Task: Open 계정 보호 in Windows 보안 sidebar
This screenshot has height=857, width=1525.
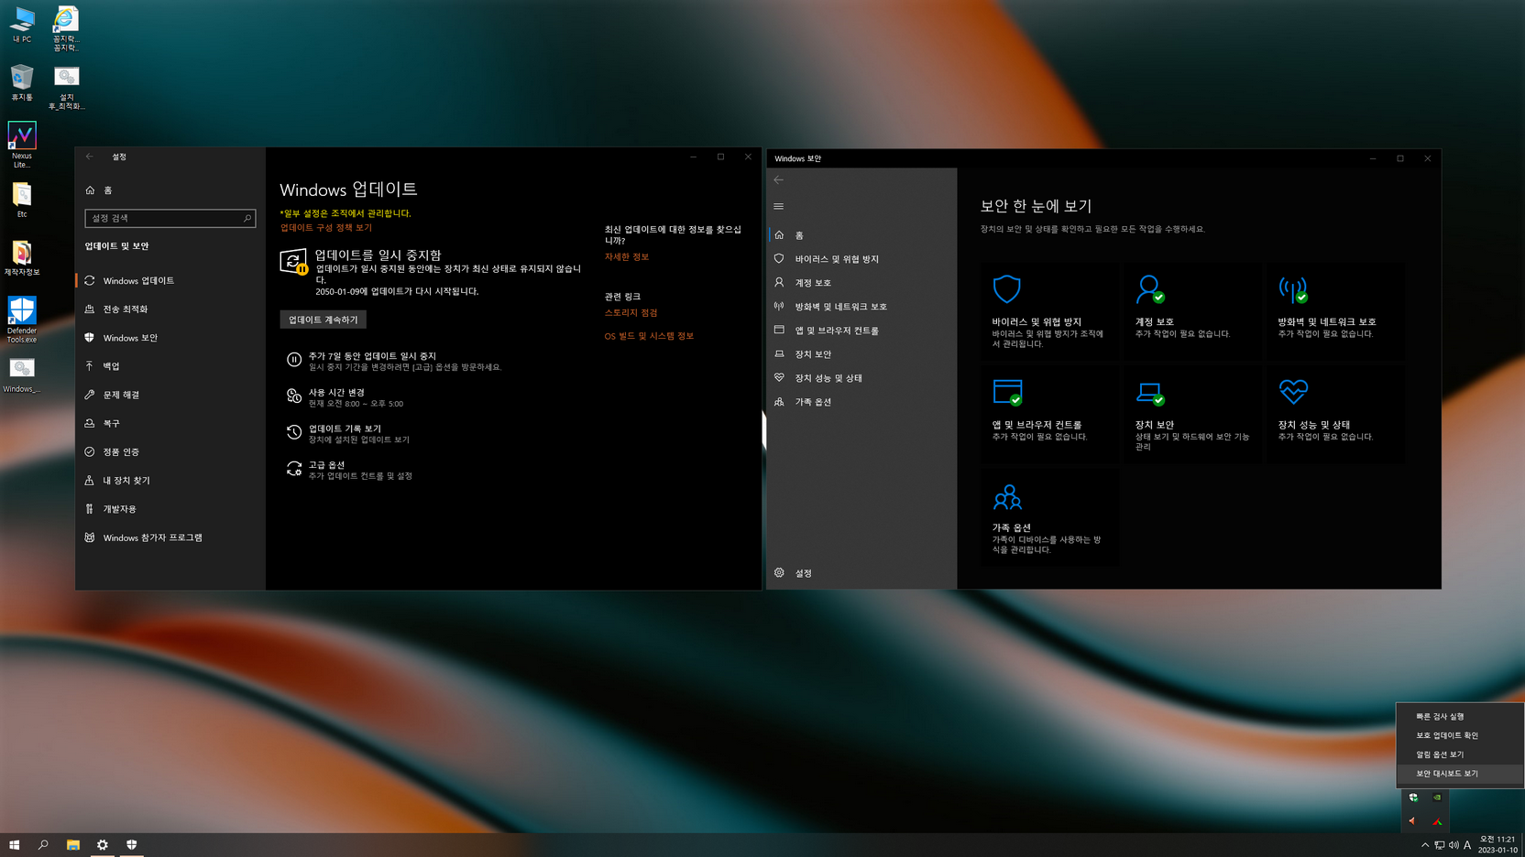Action: tap(861, 283)
